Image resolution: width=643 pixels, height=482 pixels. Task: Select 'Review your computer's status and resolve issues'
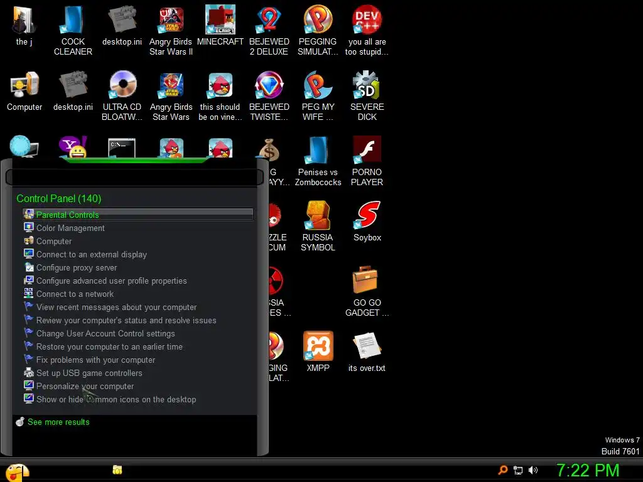[138, 320]
